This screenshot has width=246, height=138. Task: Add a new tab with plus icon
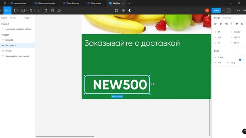[129, 3]
